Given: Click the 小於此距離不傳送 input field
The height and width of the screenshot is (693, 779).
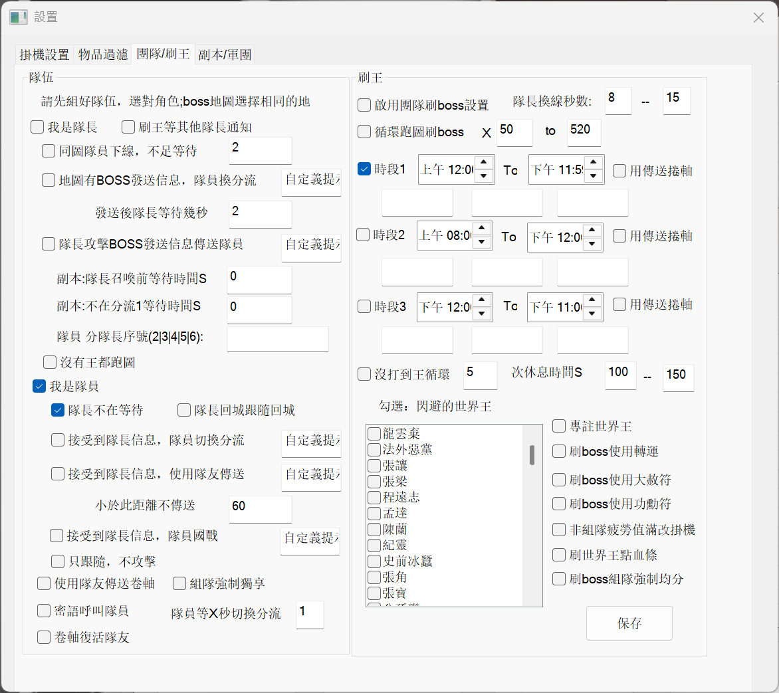Looking at the screenshot, I should (261, 509).
